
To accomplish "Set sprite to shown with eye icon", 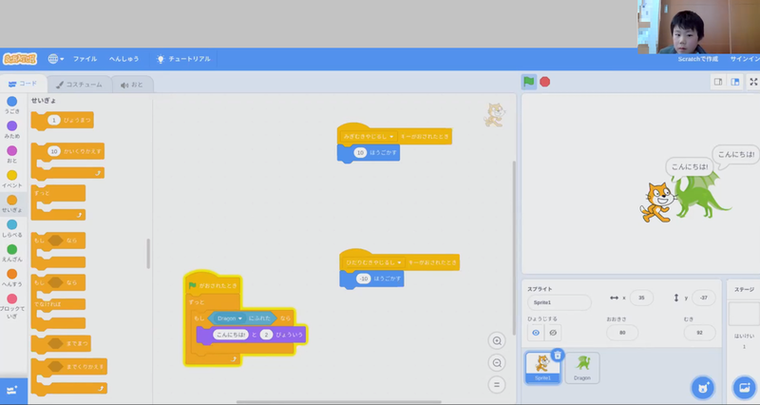I will pyautogui.click(x=536, y=333).
